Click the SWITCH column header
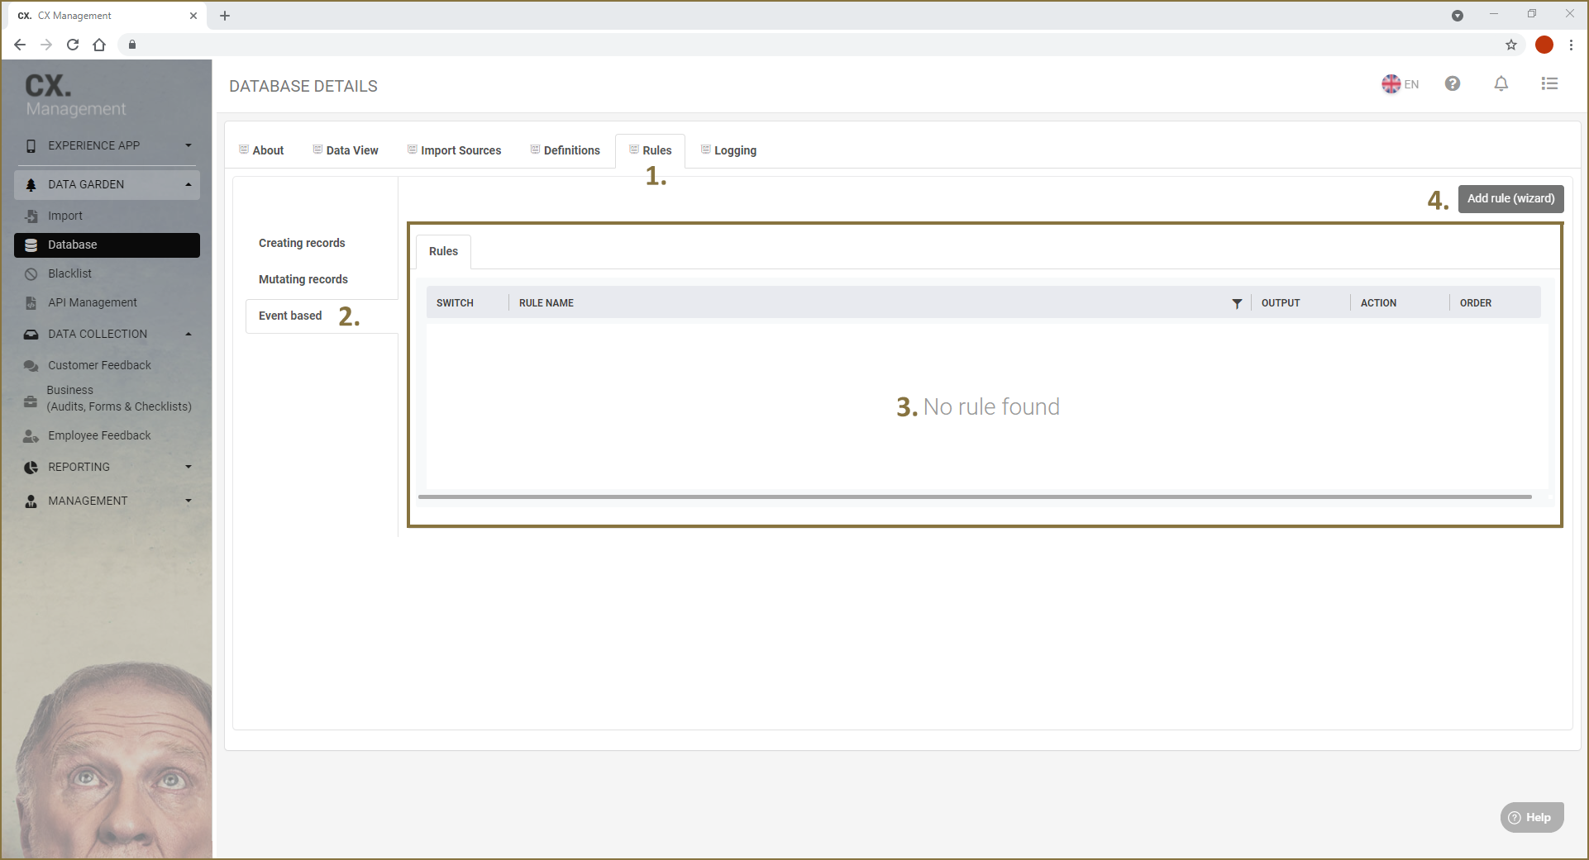Screen dimensions: 1589x860 tap(455, 303)
